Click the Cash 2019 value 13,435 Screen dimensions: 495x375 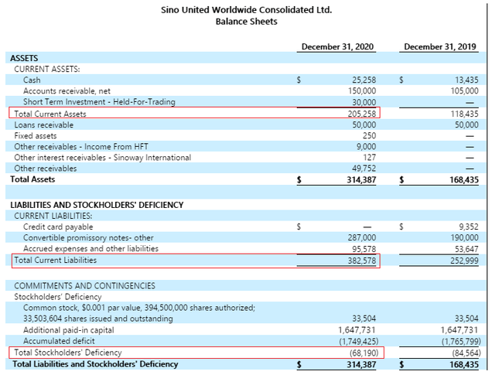466,80
